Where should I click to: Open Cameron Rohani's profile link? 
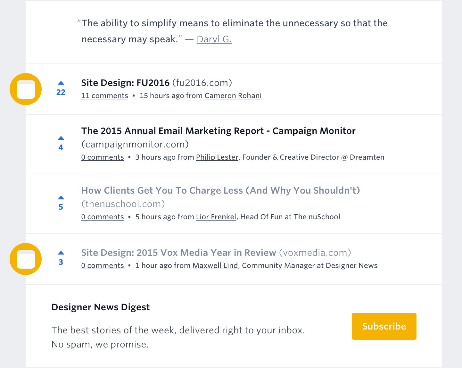click(233, 96)
